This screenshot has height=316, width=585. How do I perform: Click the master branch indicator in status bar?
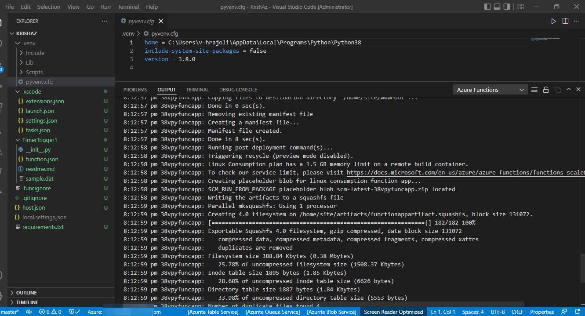tap(9, 312)
